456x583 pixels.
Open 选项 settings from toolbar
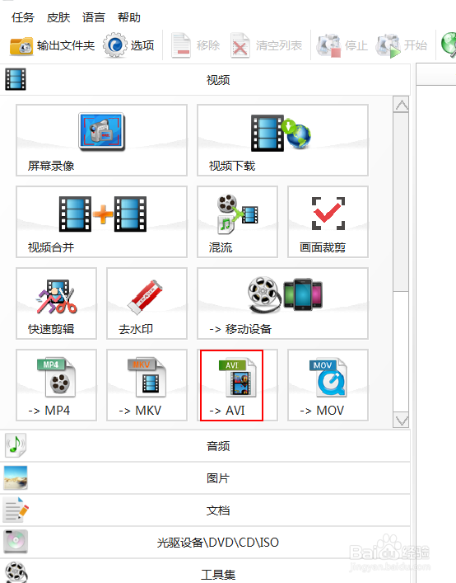pyautogui.click(x=128, y=45)
